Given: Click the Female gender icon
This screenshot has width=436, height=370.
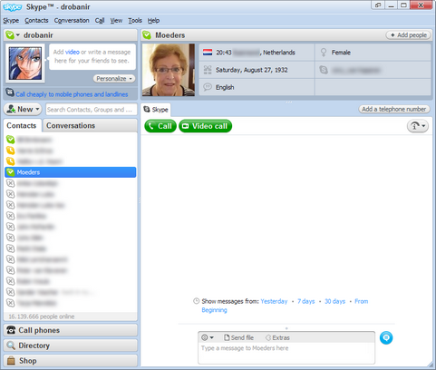Looking at the screenshot, I should pos(324,53).
